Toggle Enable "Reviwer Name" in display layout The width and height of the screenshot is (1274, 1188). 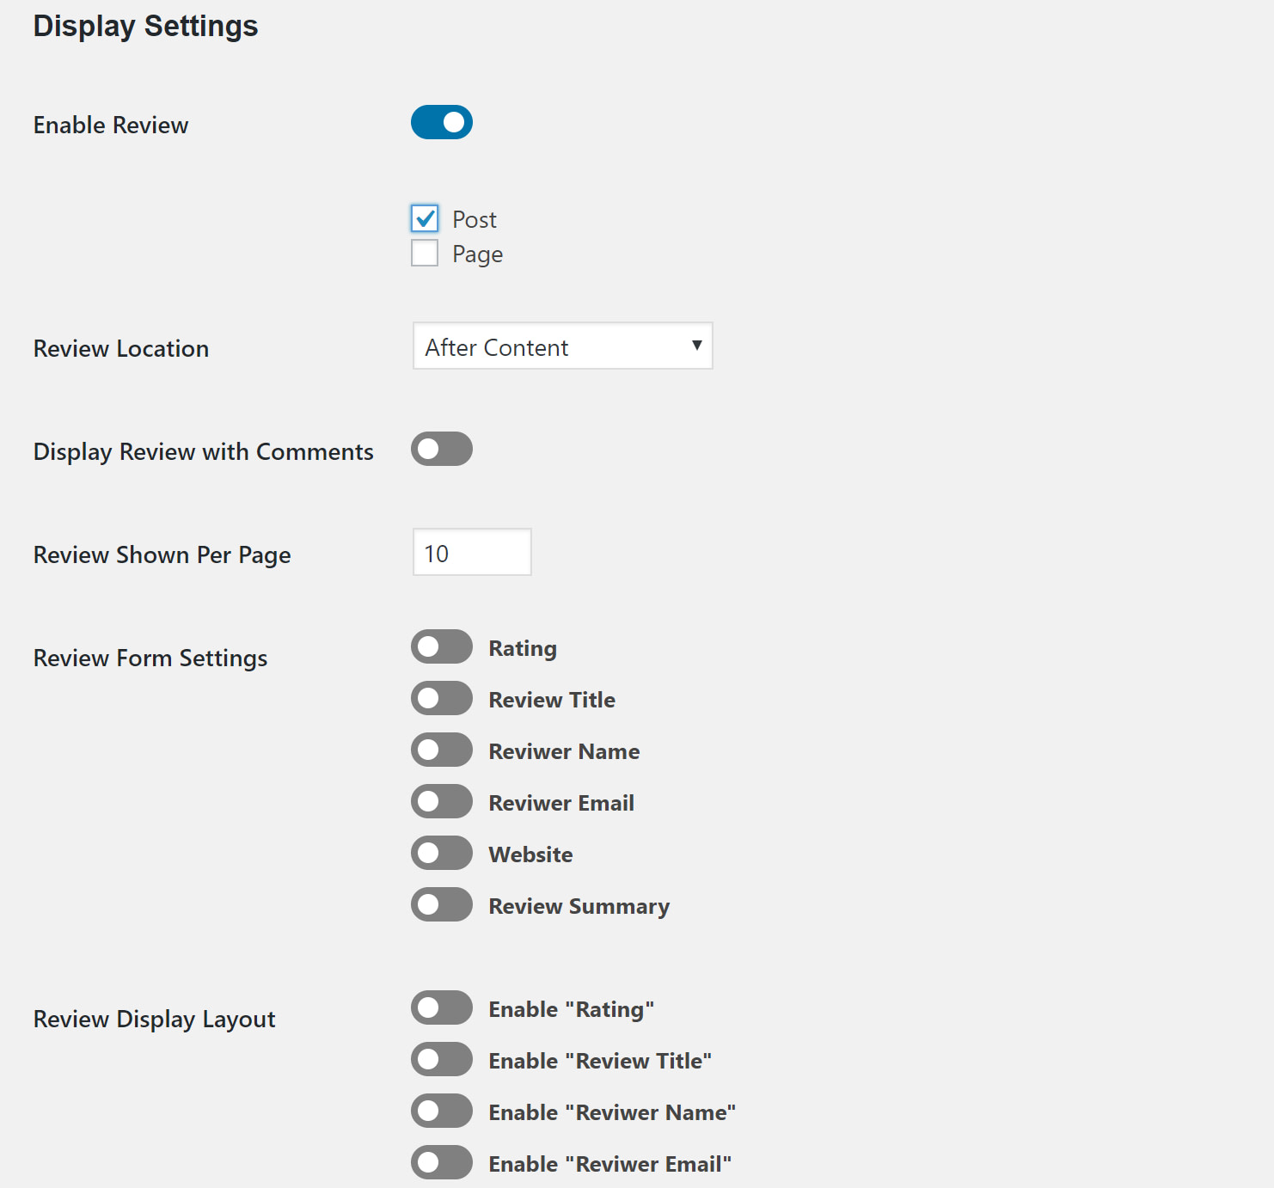441,1111
